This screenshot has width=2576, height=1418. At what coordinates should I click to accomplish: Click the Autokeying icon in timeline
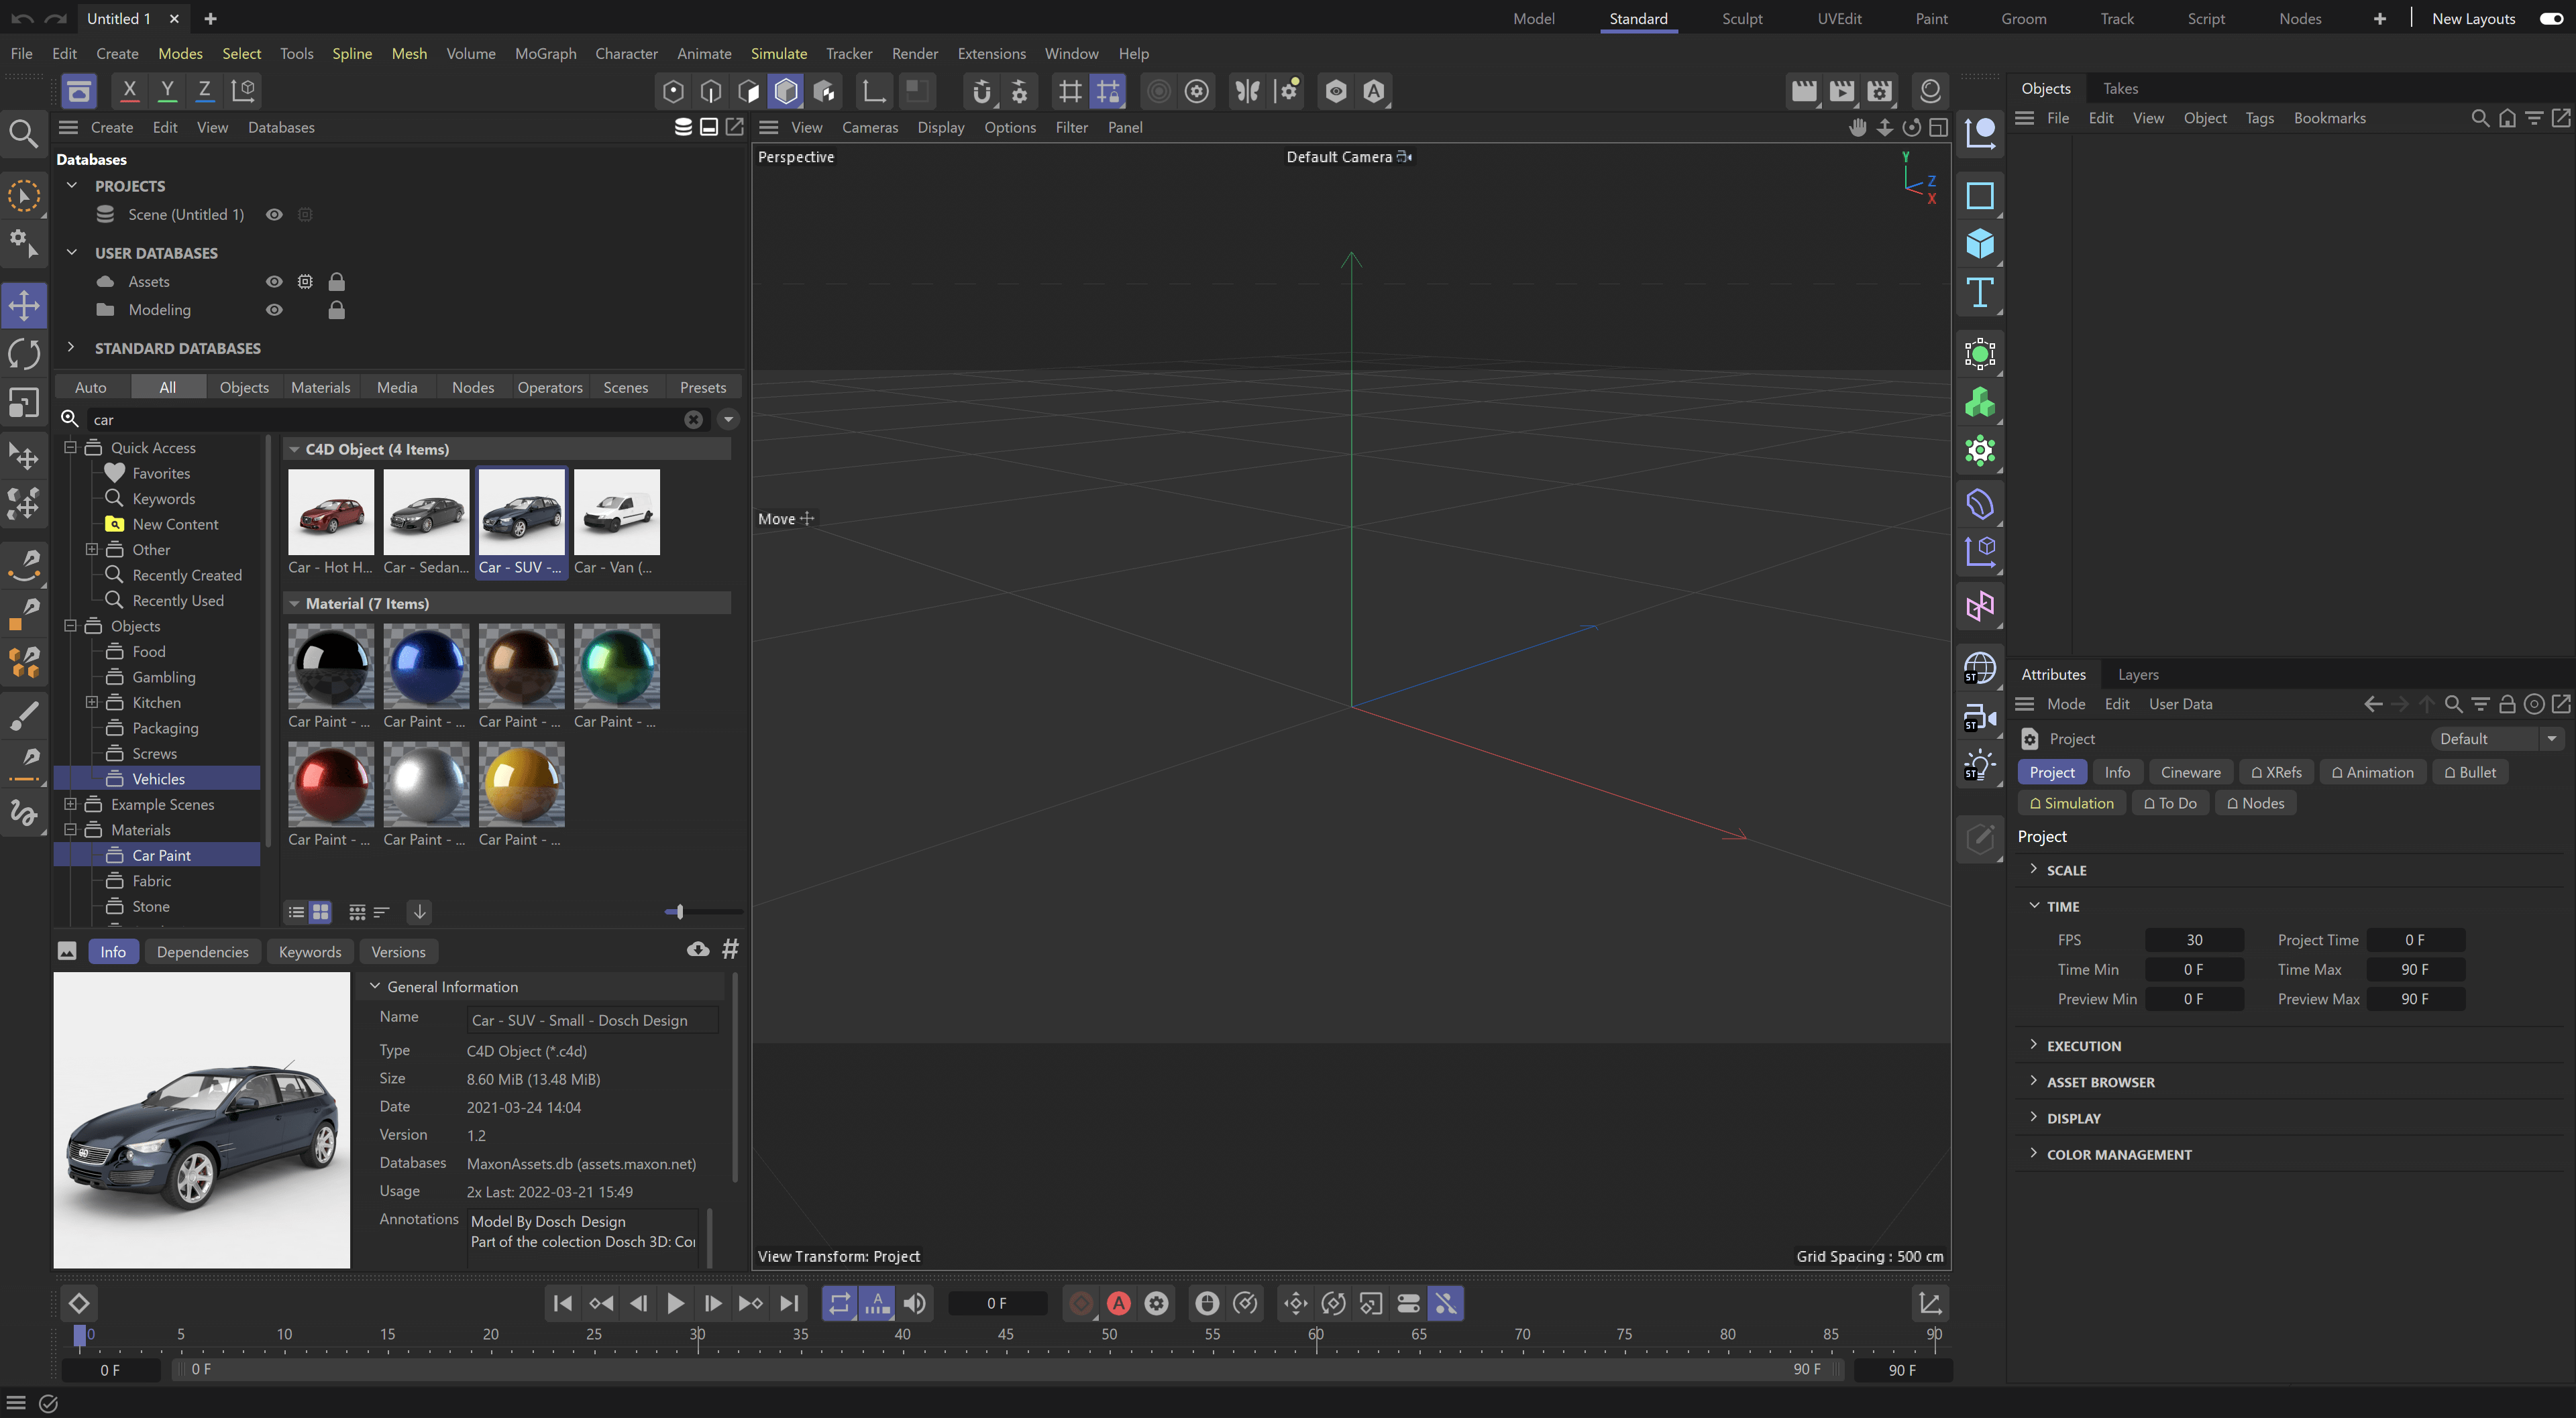point(1118,1303)
